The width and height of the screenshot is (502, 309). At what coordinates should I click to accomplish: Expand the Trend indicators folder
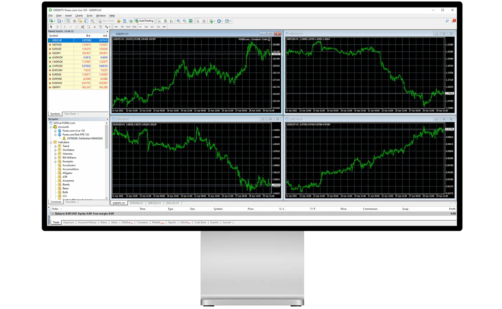[55, 146]
